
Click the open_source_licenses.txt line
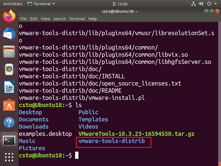100,83
